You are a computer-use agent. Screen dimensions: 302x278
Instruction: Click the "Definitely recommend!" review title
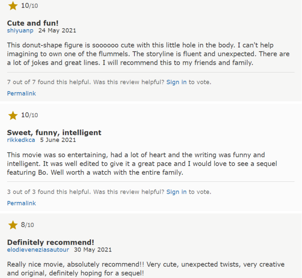(x=51, y=242)
